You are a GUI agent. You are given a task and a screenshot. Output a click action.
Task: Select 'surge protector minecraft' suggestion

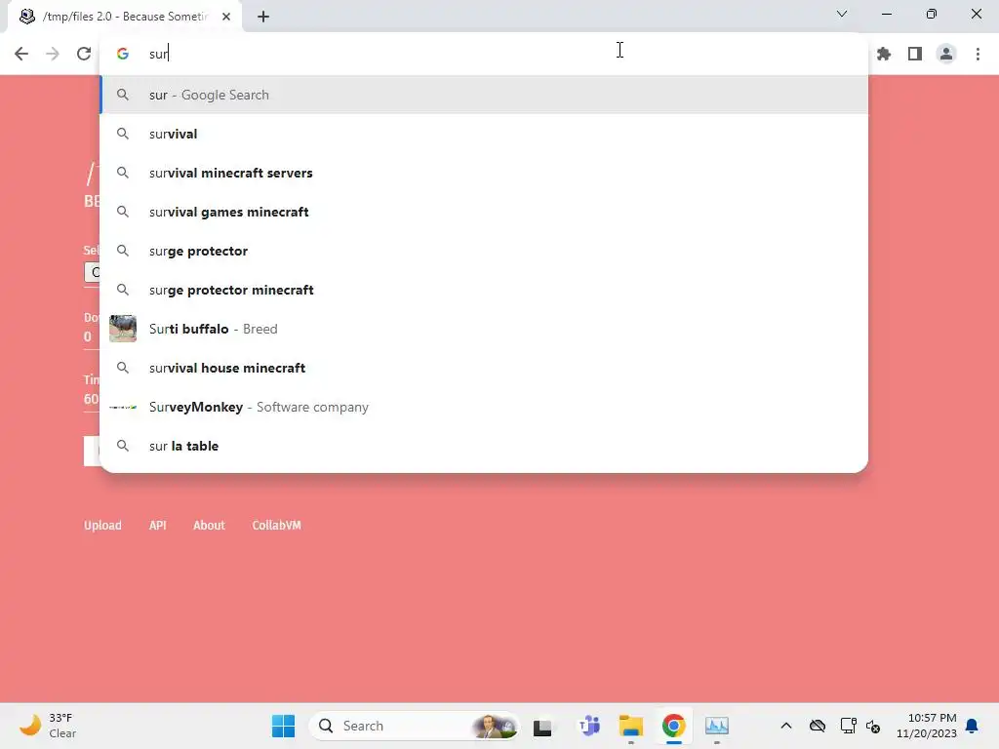tap(484, 290)
